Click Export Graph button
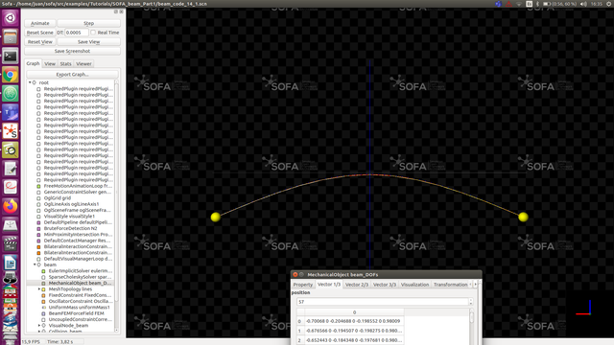614x345 pixels. click(73, 75)
